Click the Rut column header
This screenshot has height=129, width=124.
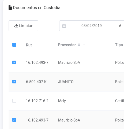[x=29, y=45]
